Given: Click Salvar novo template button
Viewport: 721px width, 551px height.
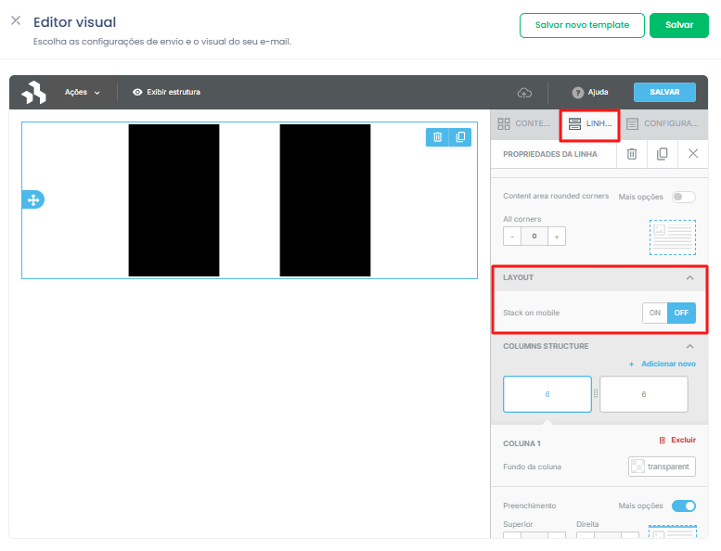Looking at the screenshot, I should 582,25.
